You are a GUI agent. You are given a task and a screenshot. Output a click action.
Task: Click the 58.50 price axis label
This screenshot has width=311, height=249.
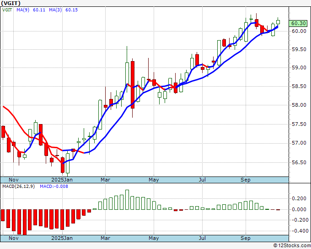pos(299,87)
